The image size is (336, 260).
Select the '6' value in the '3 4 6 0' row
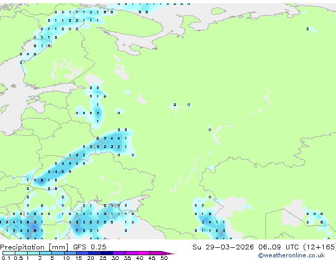(x=63, y=172)
